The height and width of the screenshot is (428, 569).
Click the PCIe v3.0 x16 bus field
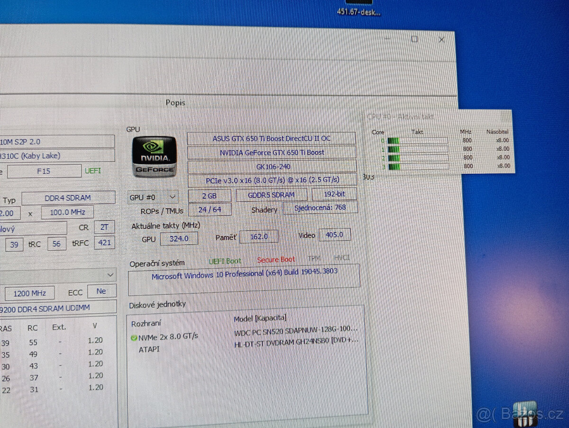click(272, 181)
